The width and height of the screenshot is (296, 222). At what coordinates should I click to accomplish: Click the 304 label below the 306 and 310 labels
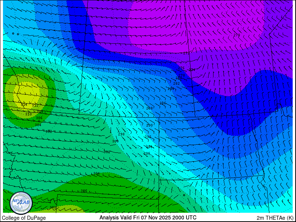(x=38, y=125)
